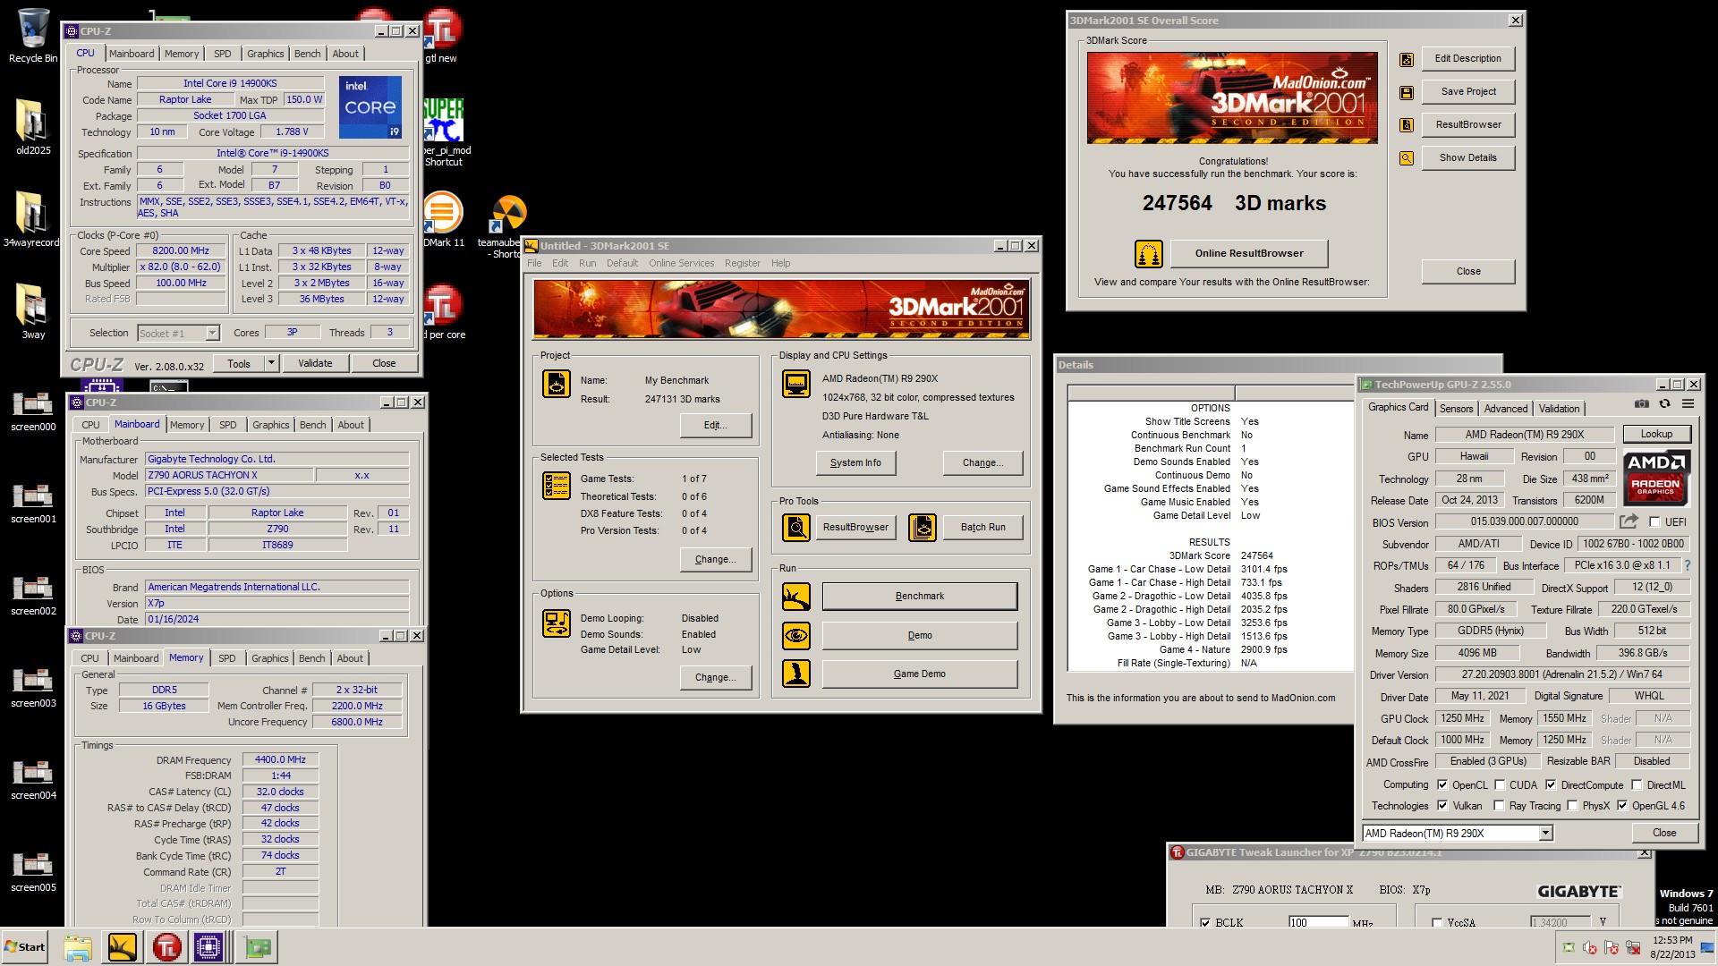Open Recycle Bin desktop icon
Screen dimensions: 1718x966
click(33, 36)
